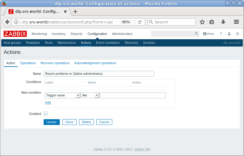Focus the new condition value field
Screen dimensions: 244x156
(x=133, y=95)
